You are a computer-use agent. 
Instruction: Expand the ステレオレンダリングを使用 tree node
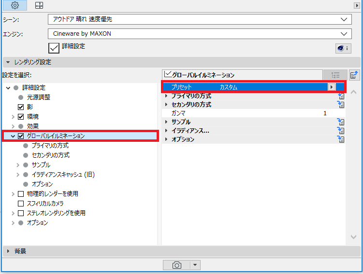[13, 213]
